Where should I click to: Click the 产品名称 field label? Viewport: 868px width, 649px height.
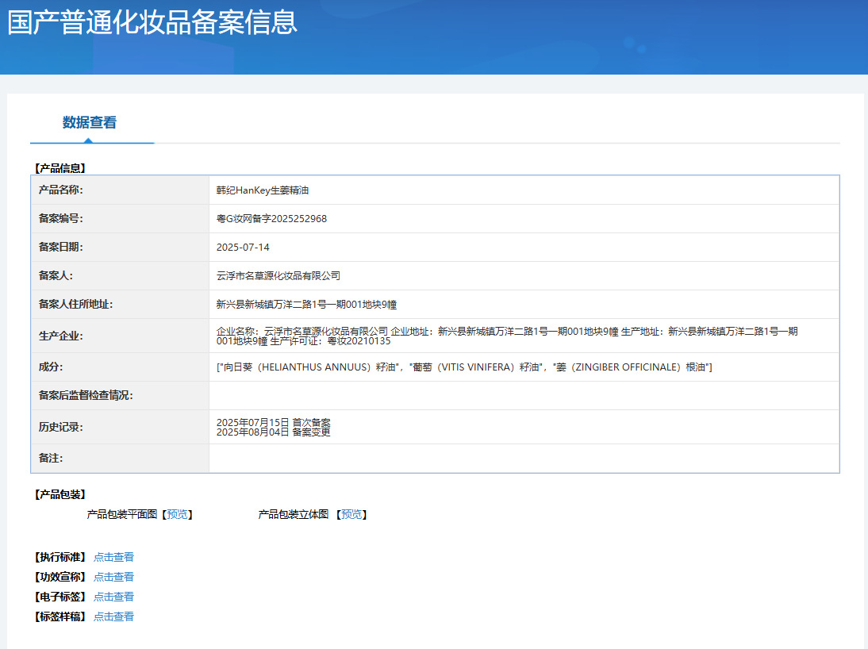point(60,190)
